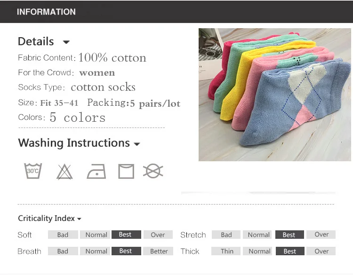353x275 pixels.
Task: Click the Criticality Index heading
Action: (46, 218)
